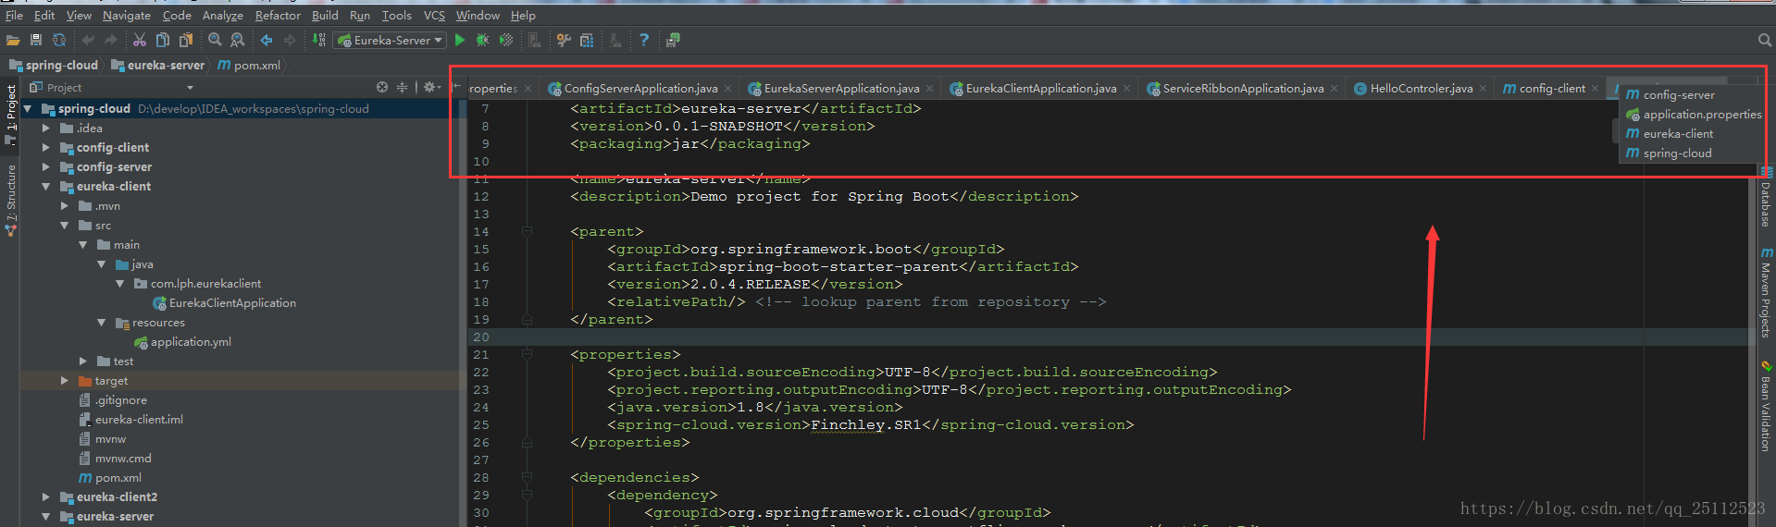
Task: Open the Navigate menu
Action: pos(126,15)
